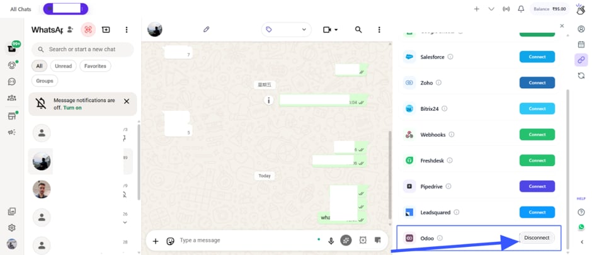
Task: Click Turn on for message notifications
Action: [x=72, y=108]
